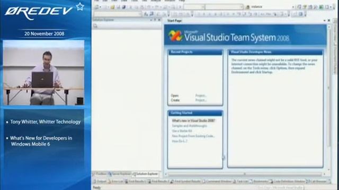Click the 'Use a Starter Kit' link
This screenshot has height=190, width=339.
tap(182, 131)
